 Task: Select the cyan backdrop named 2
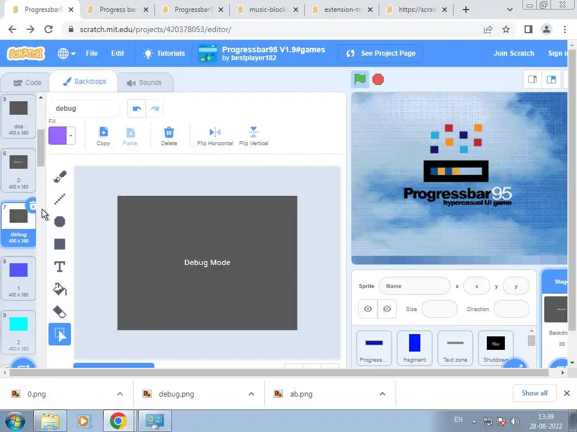[19, 332]
